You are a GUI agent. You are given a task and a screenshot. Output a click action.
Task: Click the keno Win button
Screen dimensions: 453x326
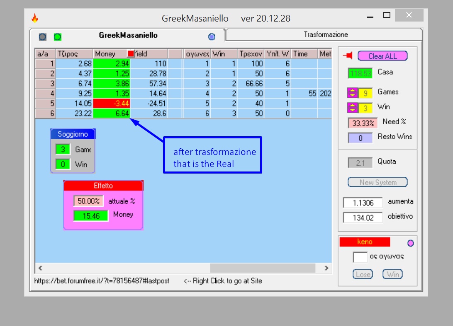[x=392, y=274]
